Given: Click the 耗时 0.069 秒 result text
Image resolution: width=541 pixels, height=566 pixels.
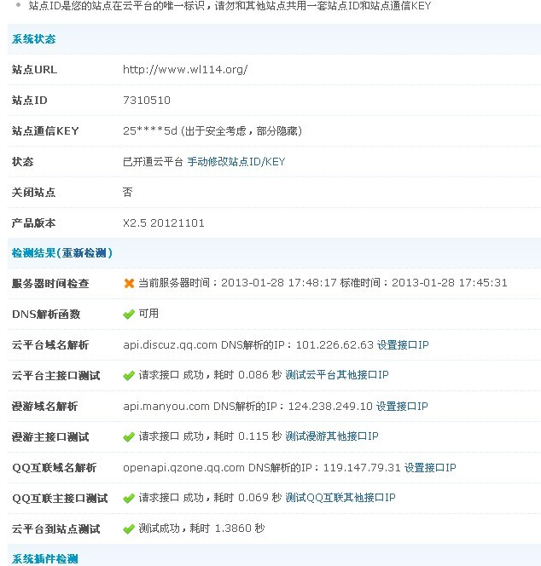Looking at the screenshot, I should tap(247, 498).
